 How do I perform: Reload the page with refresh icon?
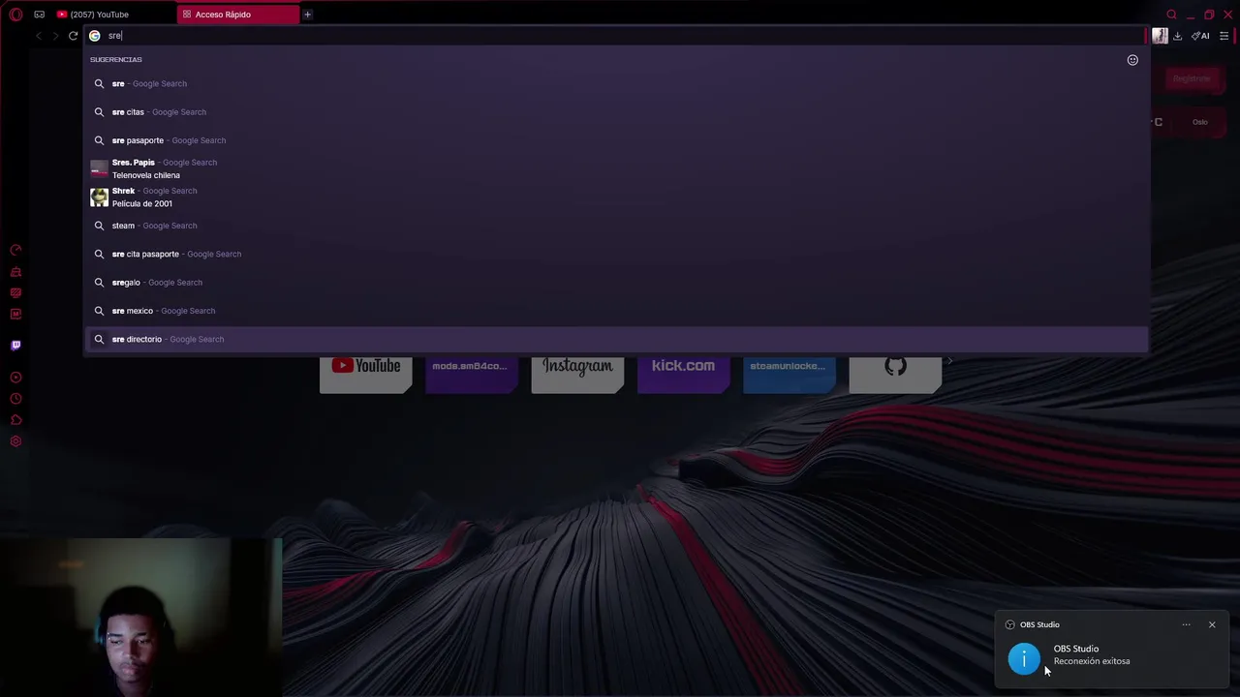click(x=73, y=36)
